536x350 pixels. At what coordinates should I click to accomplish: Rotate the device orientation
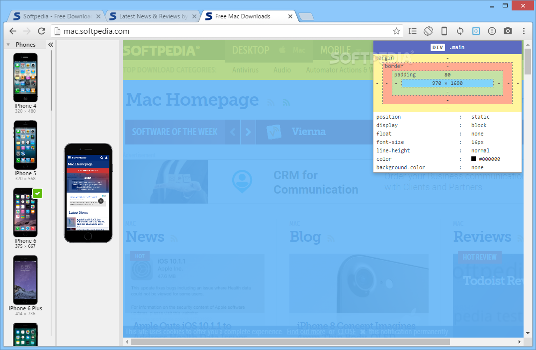click(428, 31)
